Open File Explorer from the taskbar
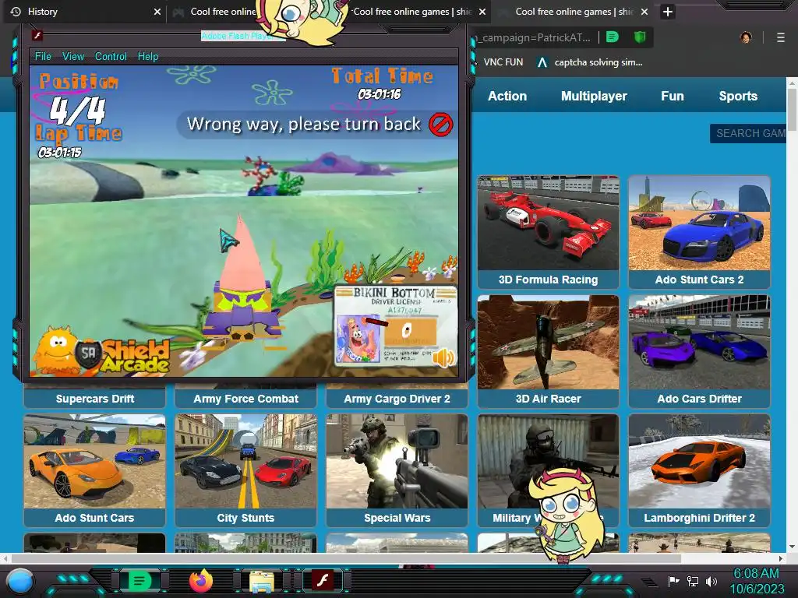 pyautogui.click(x=261, y=581)
